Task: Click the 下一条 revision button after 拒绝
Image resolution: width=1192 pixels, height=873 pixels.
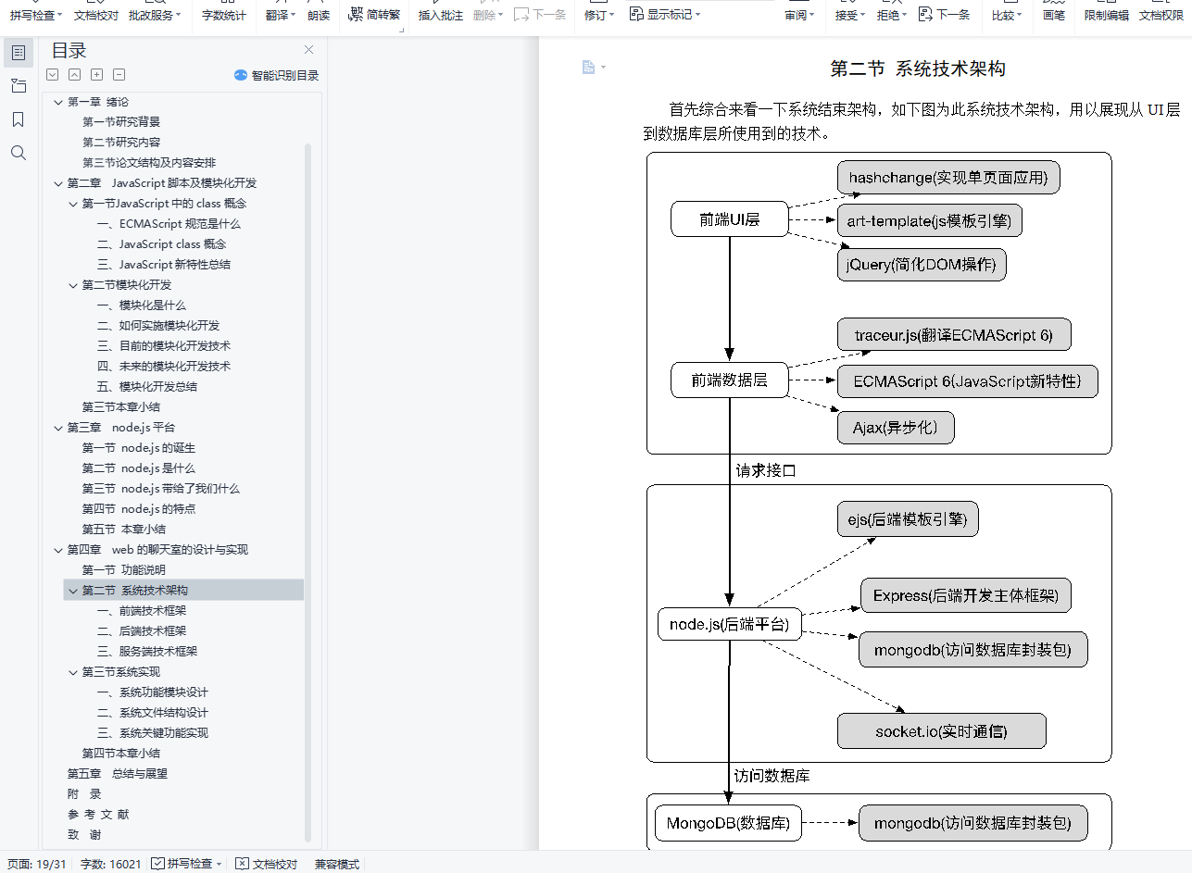Action: 945,15
